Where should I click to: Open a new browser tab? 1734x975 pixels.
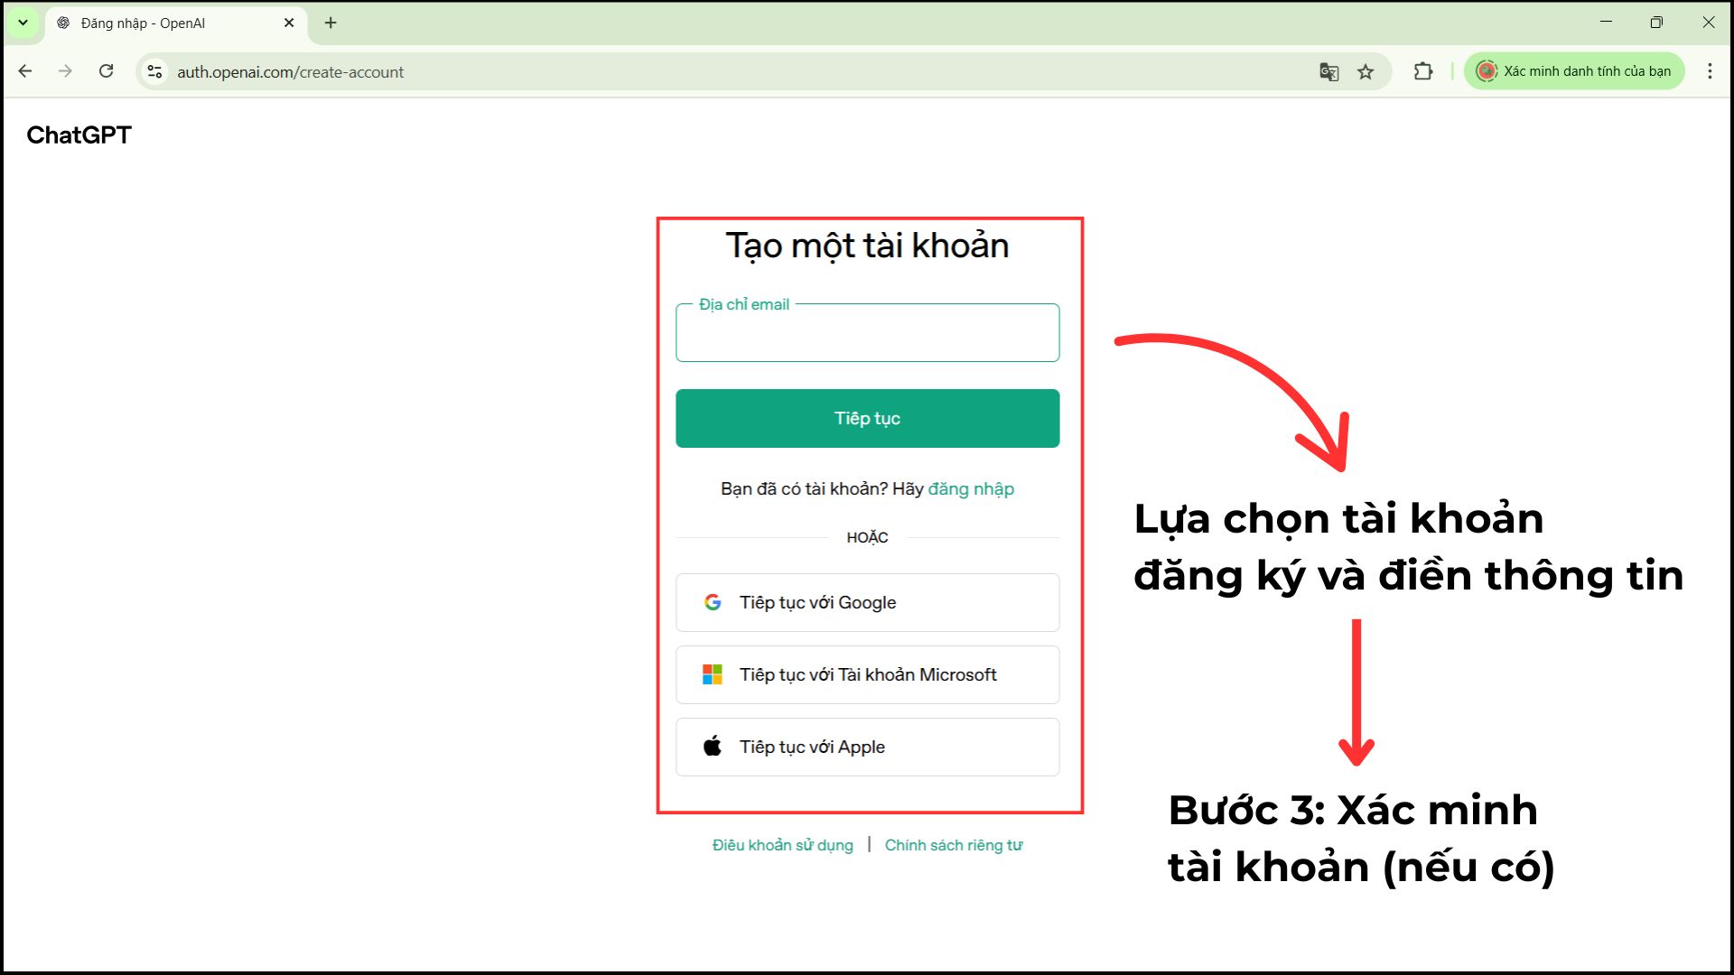tap(331, 23)
